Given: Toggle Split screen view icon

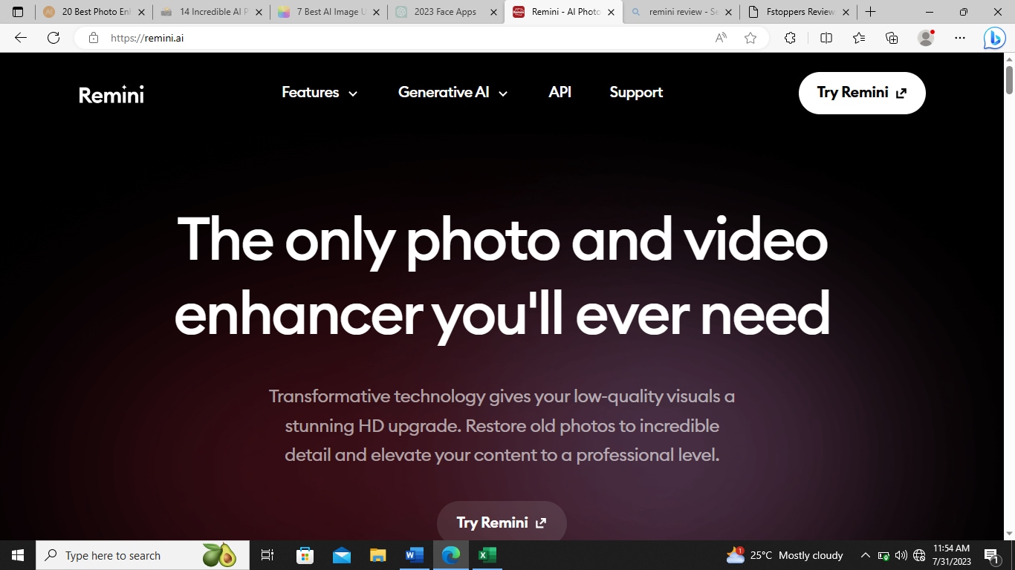Looking at the screenshot, I should pos(826,38).
